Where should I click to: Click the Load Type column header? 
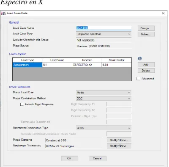coord(27,60)
